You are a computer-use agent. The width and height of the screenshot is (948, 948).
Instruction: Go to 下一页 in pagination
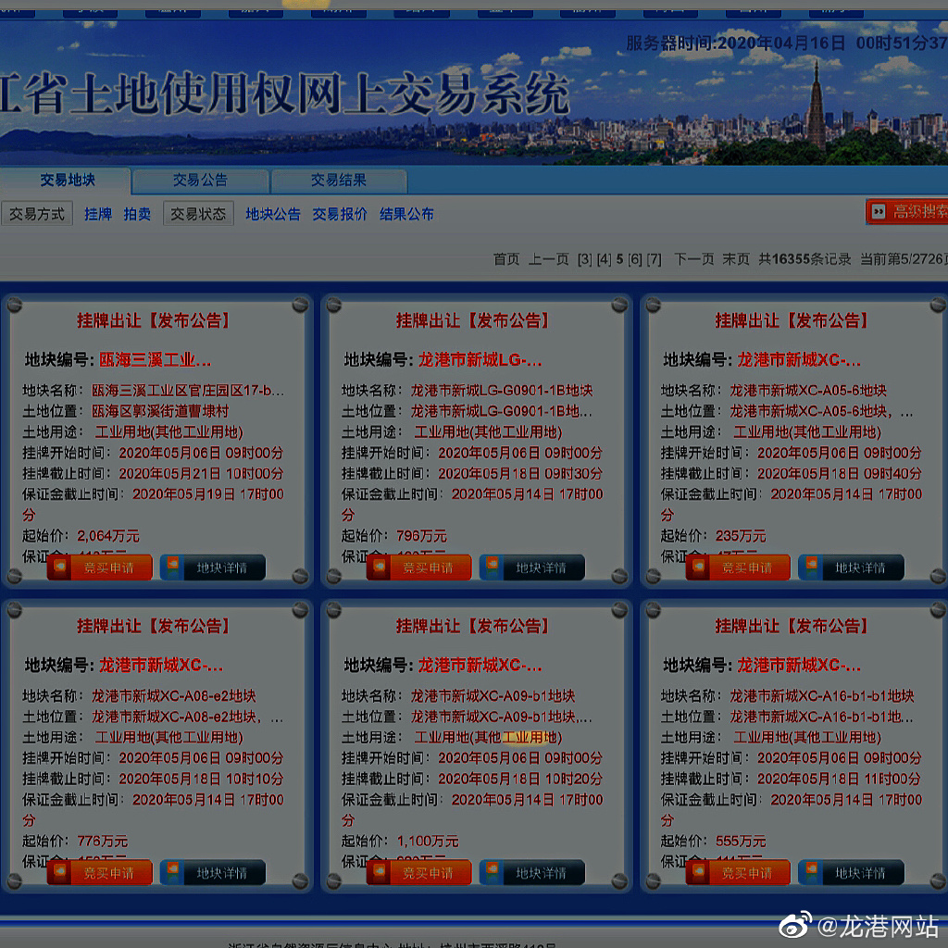693,259
